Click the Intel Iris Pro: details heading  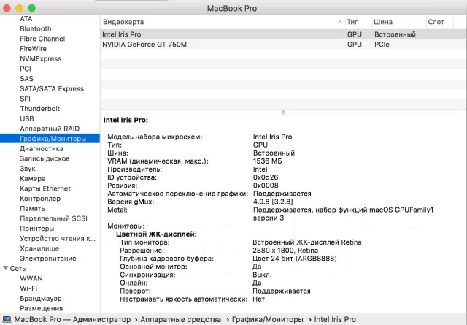126,121
